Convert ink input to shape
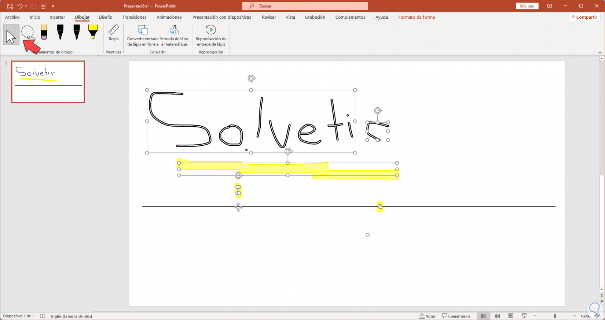 [143, 36]
